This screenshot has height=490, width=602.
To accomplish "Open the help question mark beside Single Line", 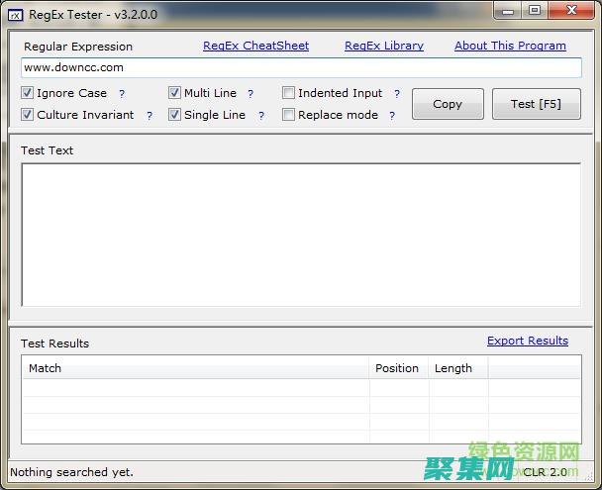I will tap(261, 116).
